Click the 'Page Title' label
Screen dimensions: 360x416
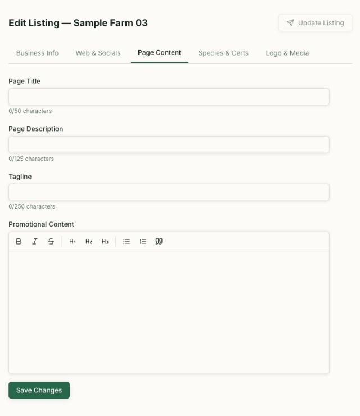[24, 81]
